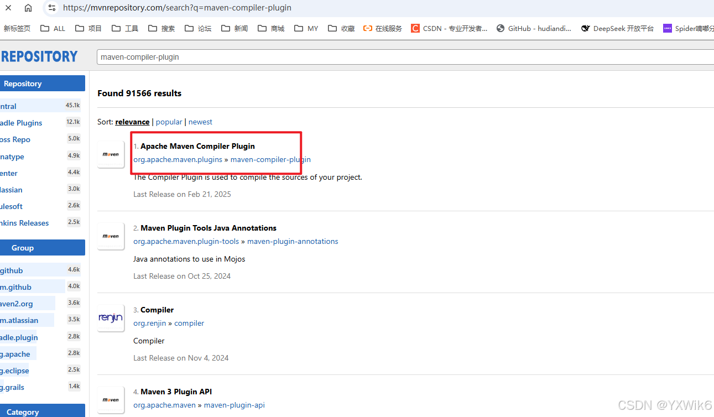Select 'Last Release on Nov 4, 2024'
Image resolution: width=714 pixels, height=417 pixels.
[x=181, y=358]
